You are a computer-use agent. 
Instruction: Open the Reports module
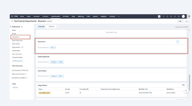click(95, 16)
